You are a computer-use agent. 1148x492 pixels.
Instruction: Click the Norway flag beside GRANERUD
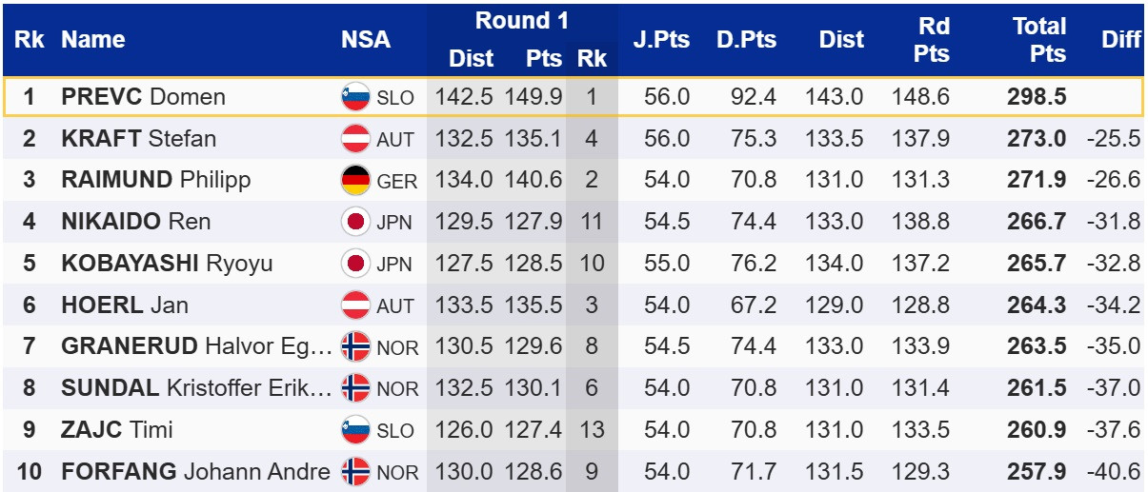(355, 346)
